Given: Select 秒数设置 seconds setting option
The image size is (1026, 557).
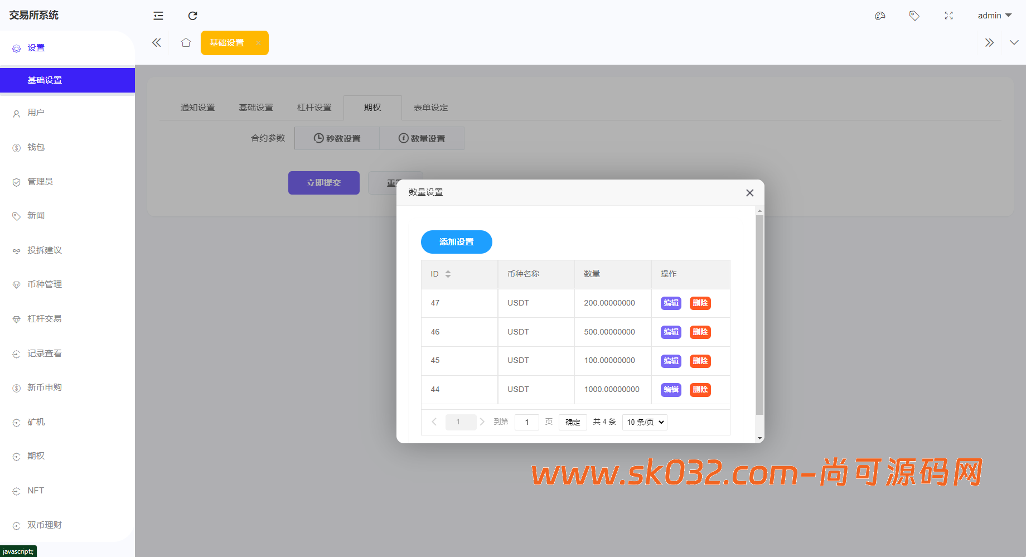Looking at the screenshot, I should (x=337, y=138).
